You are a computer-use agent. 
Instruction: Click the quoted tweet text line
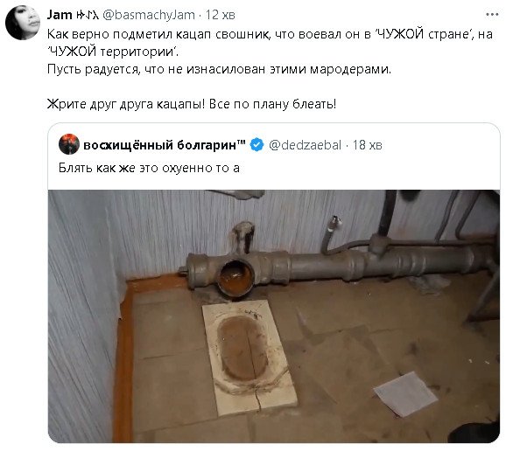pos(149,168)
